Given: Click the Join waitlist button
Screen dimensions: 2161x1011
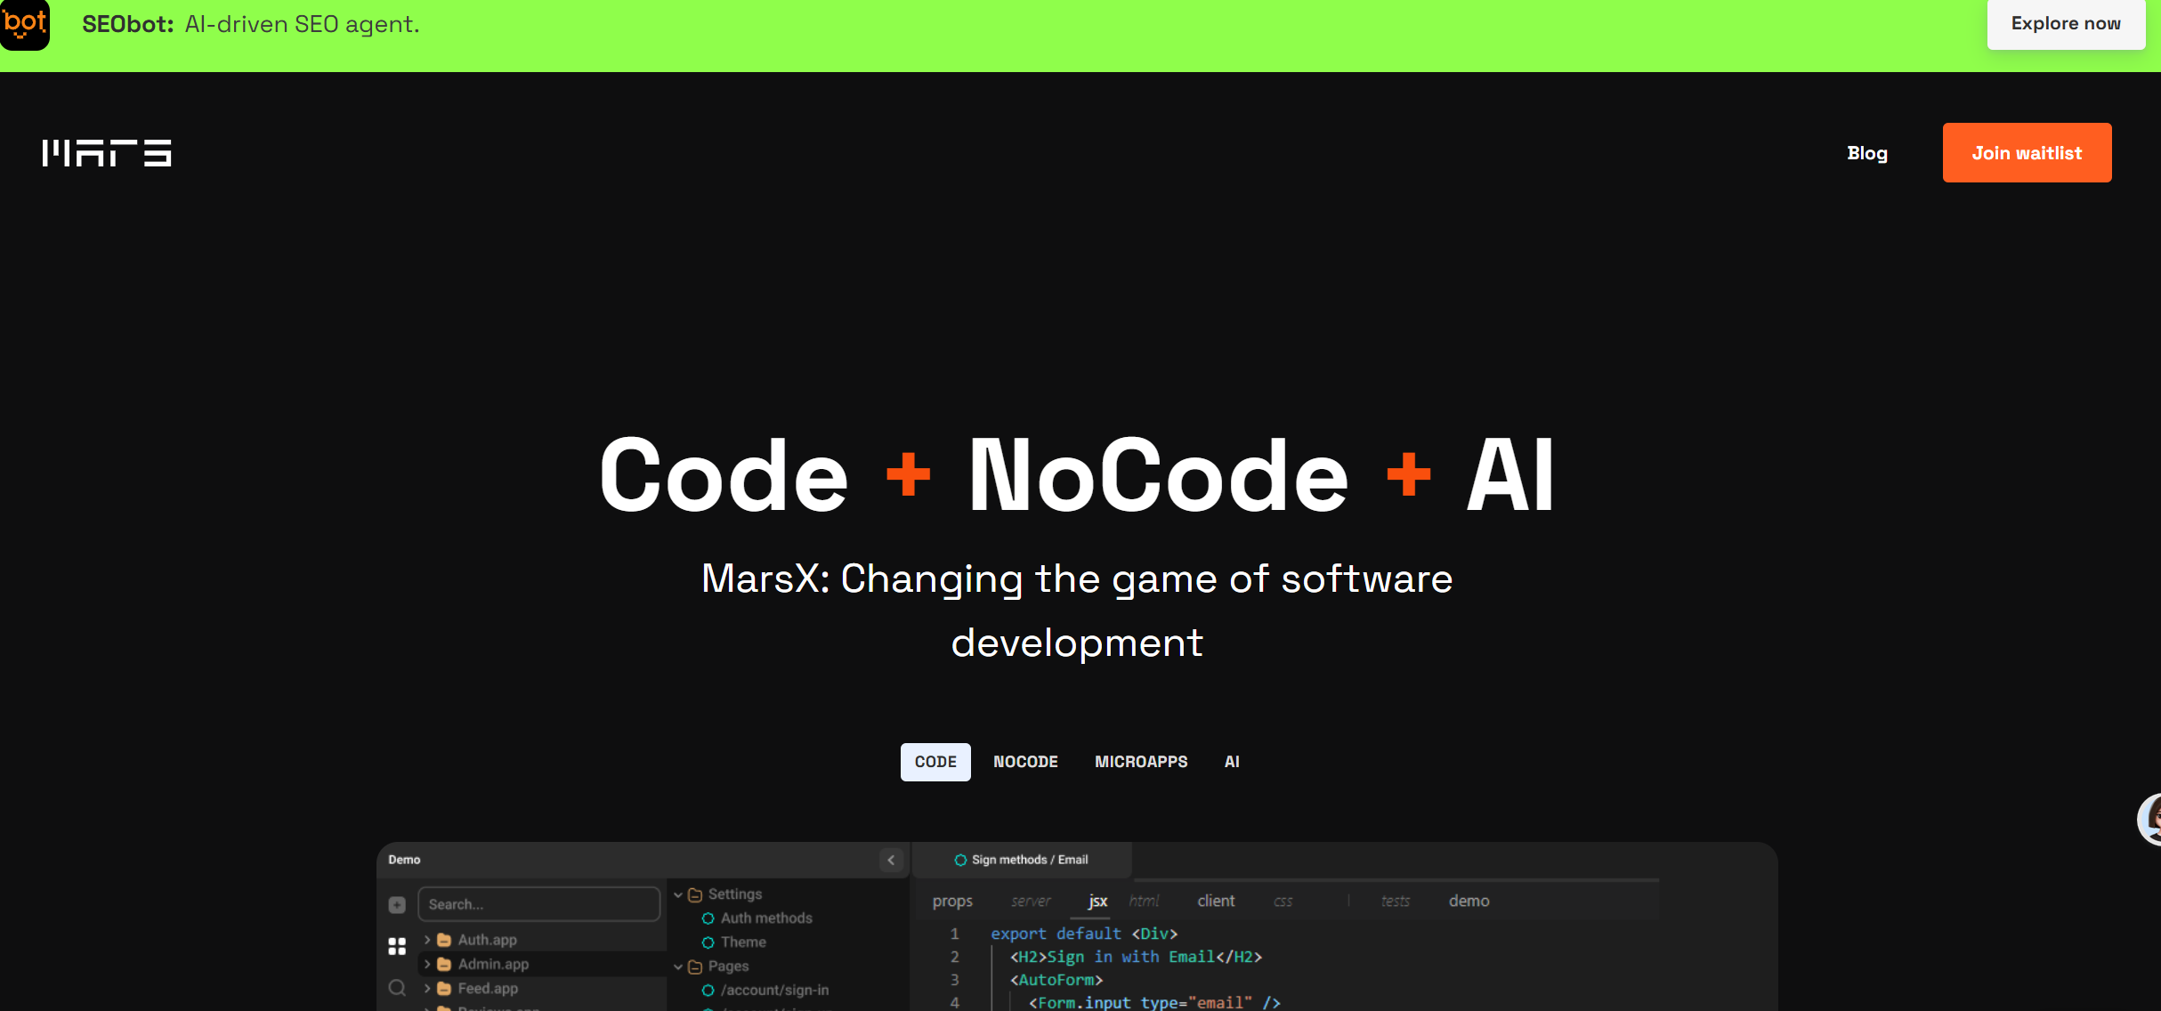Looking at the screenshot, I should [2027, 153].
